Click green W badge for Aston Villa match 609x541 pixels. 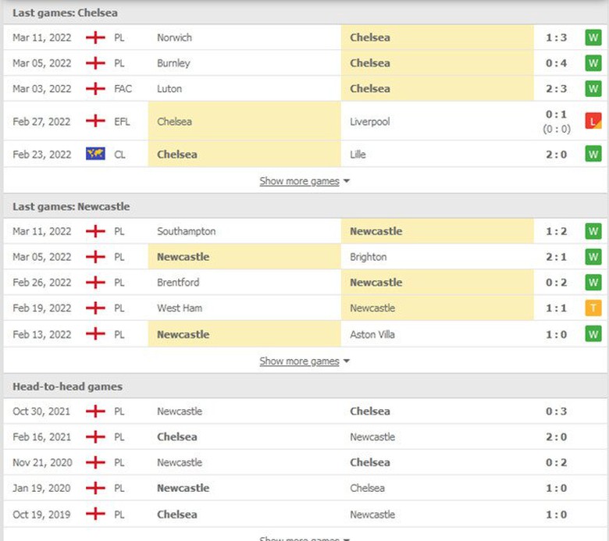[593, 334]
